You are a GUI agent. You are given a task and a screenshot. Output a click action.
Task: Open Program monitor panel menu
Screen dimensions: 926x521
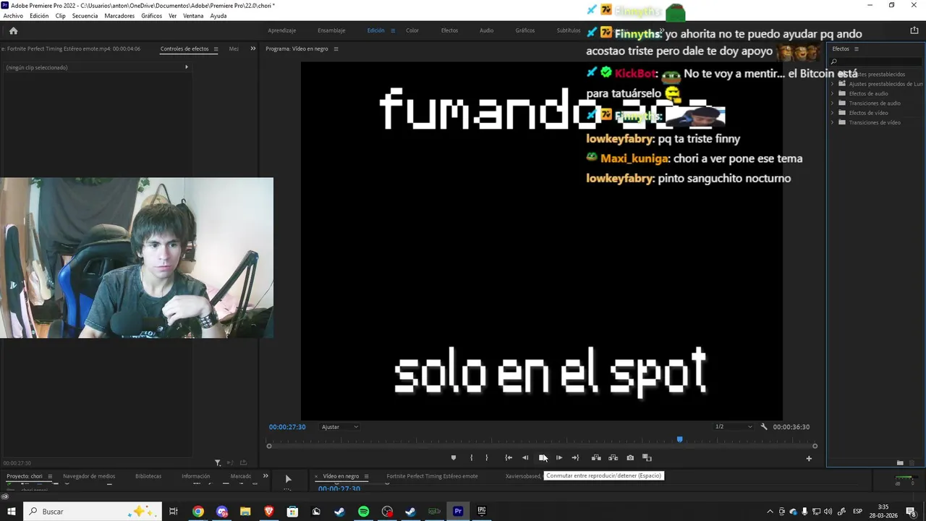[x=336, y=49]
